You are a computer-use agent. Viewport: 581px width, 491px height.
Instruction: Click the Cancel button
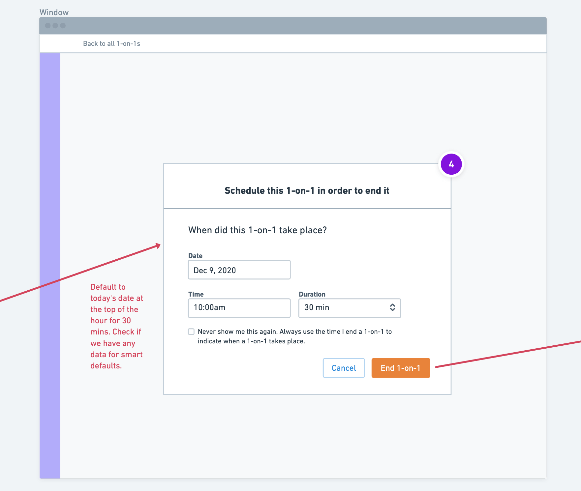click(344, 368)
